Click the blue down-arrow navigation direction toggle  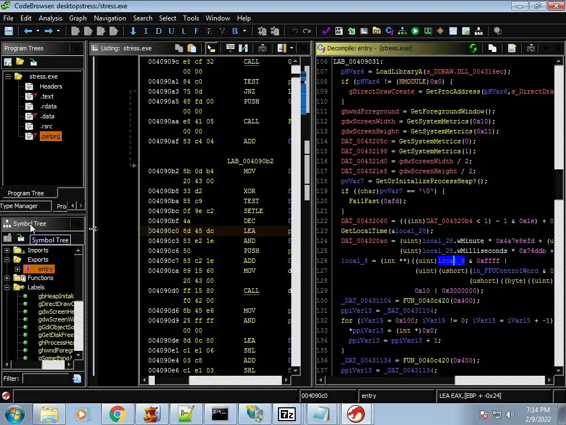pos(133,31)
